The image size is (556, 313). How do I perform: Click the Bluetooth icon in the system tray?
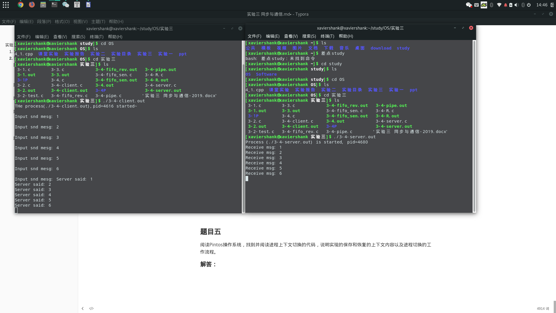pos(492,5)
